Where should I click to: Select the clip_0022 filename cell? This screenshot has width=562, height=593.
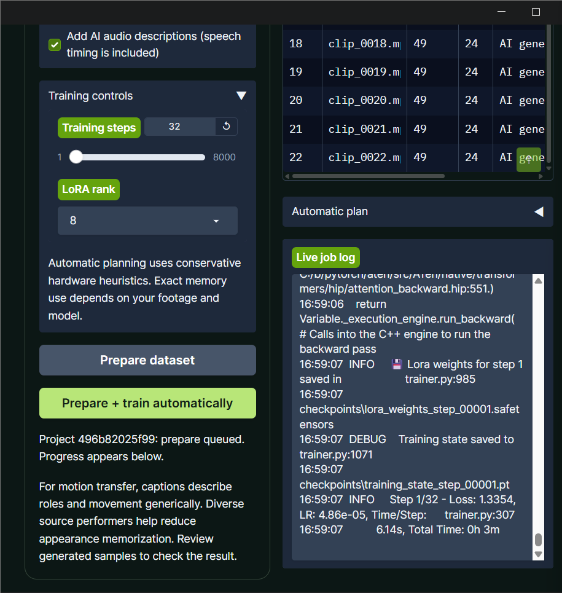pos(364,158)
